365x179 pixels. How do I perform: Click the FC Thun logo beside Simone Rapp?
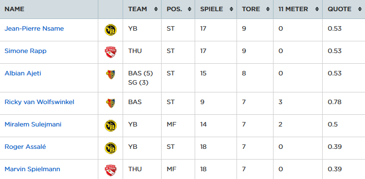pyautogui.click(x=110, y=52)
